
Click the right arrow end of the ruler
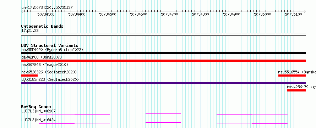coord(305,11)
